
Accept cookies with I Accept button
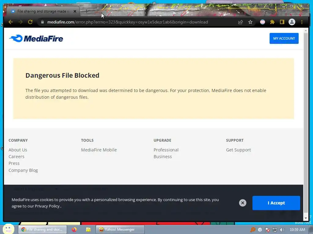click(276, 203)
